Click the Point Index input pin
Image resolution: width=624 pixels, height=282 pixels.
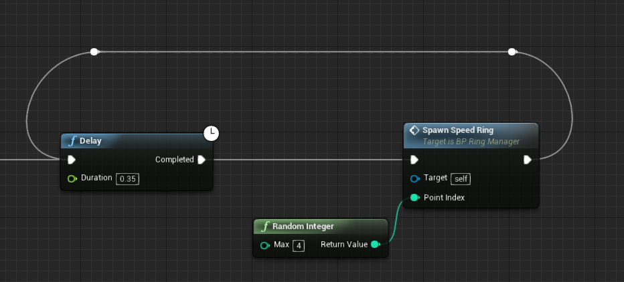(x=414, y=197)
